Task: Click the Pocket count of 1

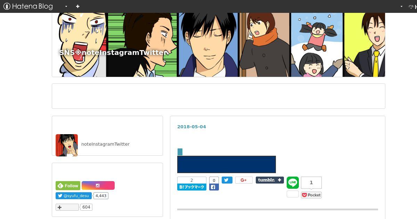Action: pyautogui.click(x=311, y=182)
